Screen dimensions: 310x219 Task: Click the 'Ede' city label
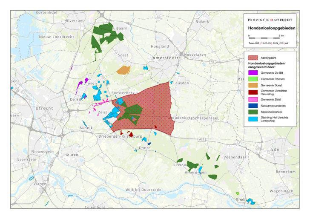click(275, 150)
